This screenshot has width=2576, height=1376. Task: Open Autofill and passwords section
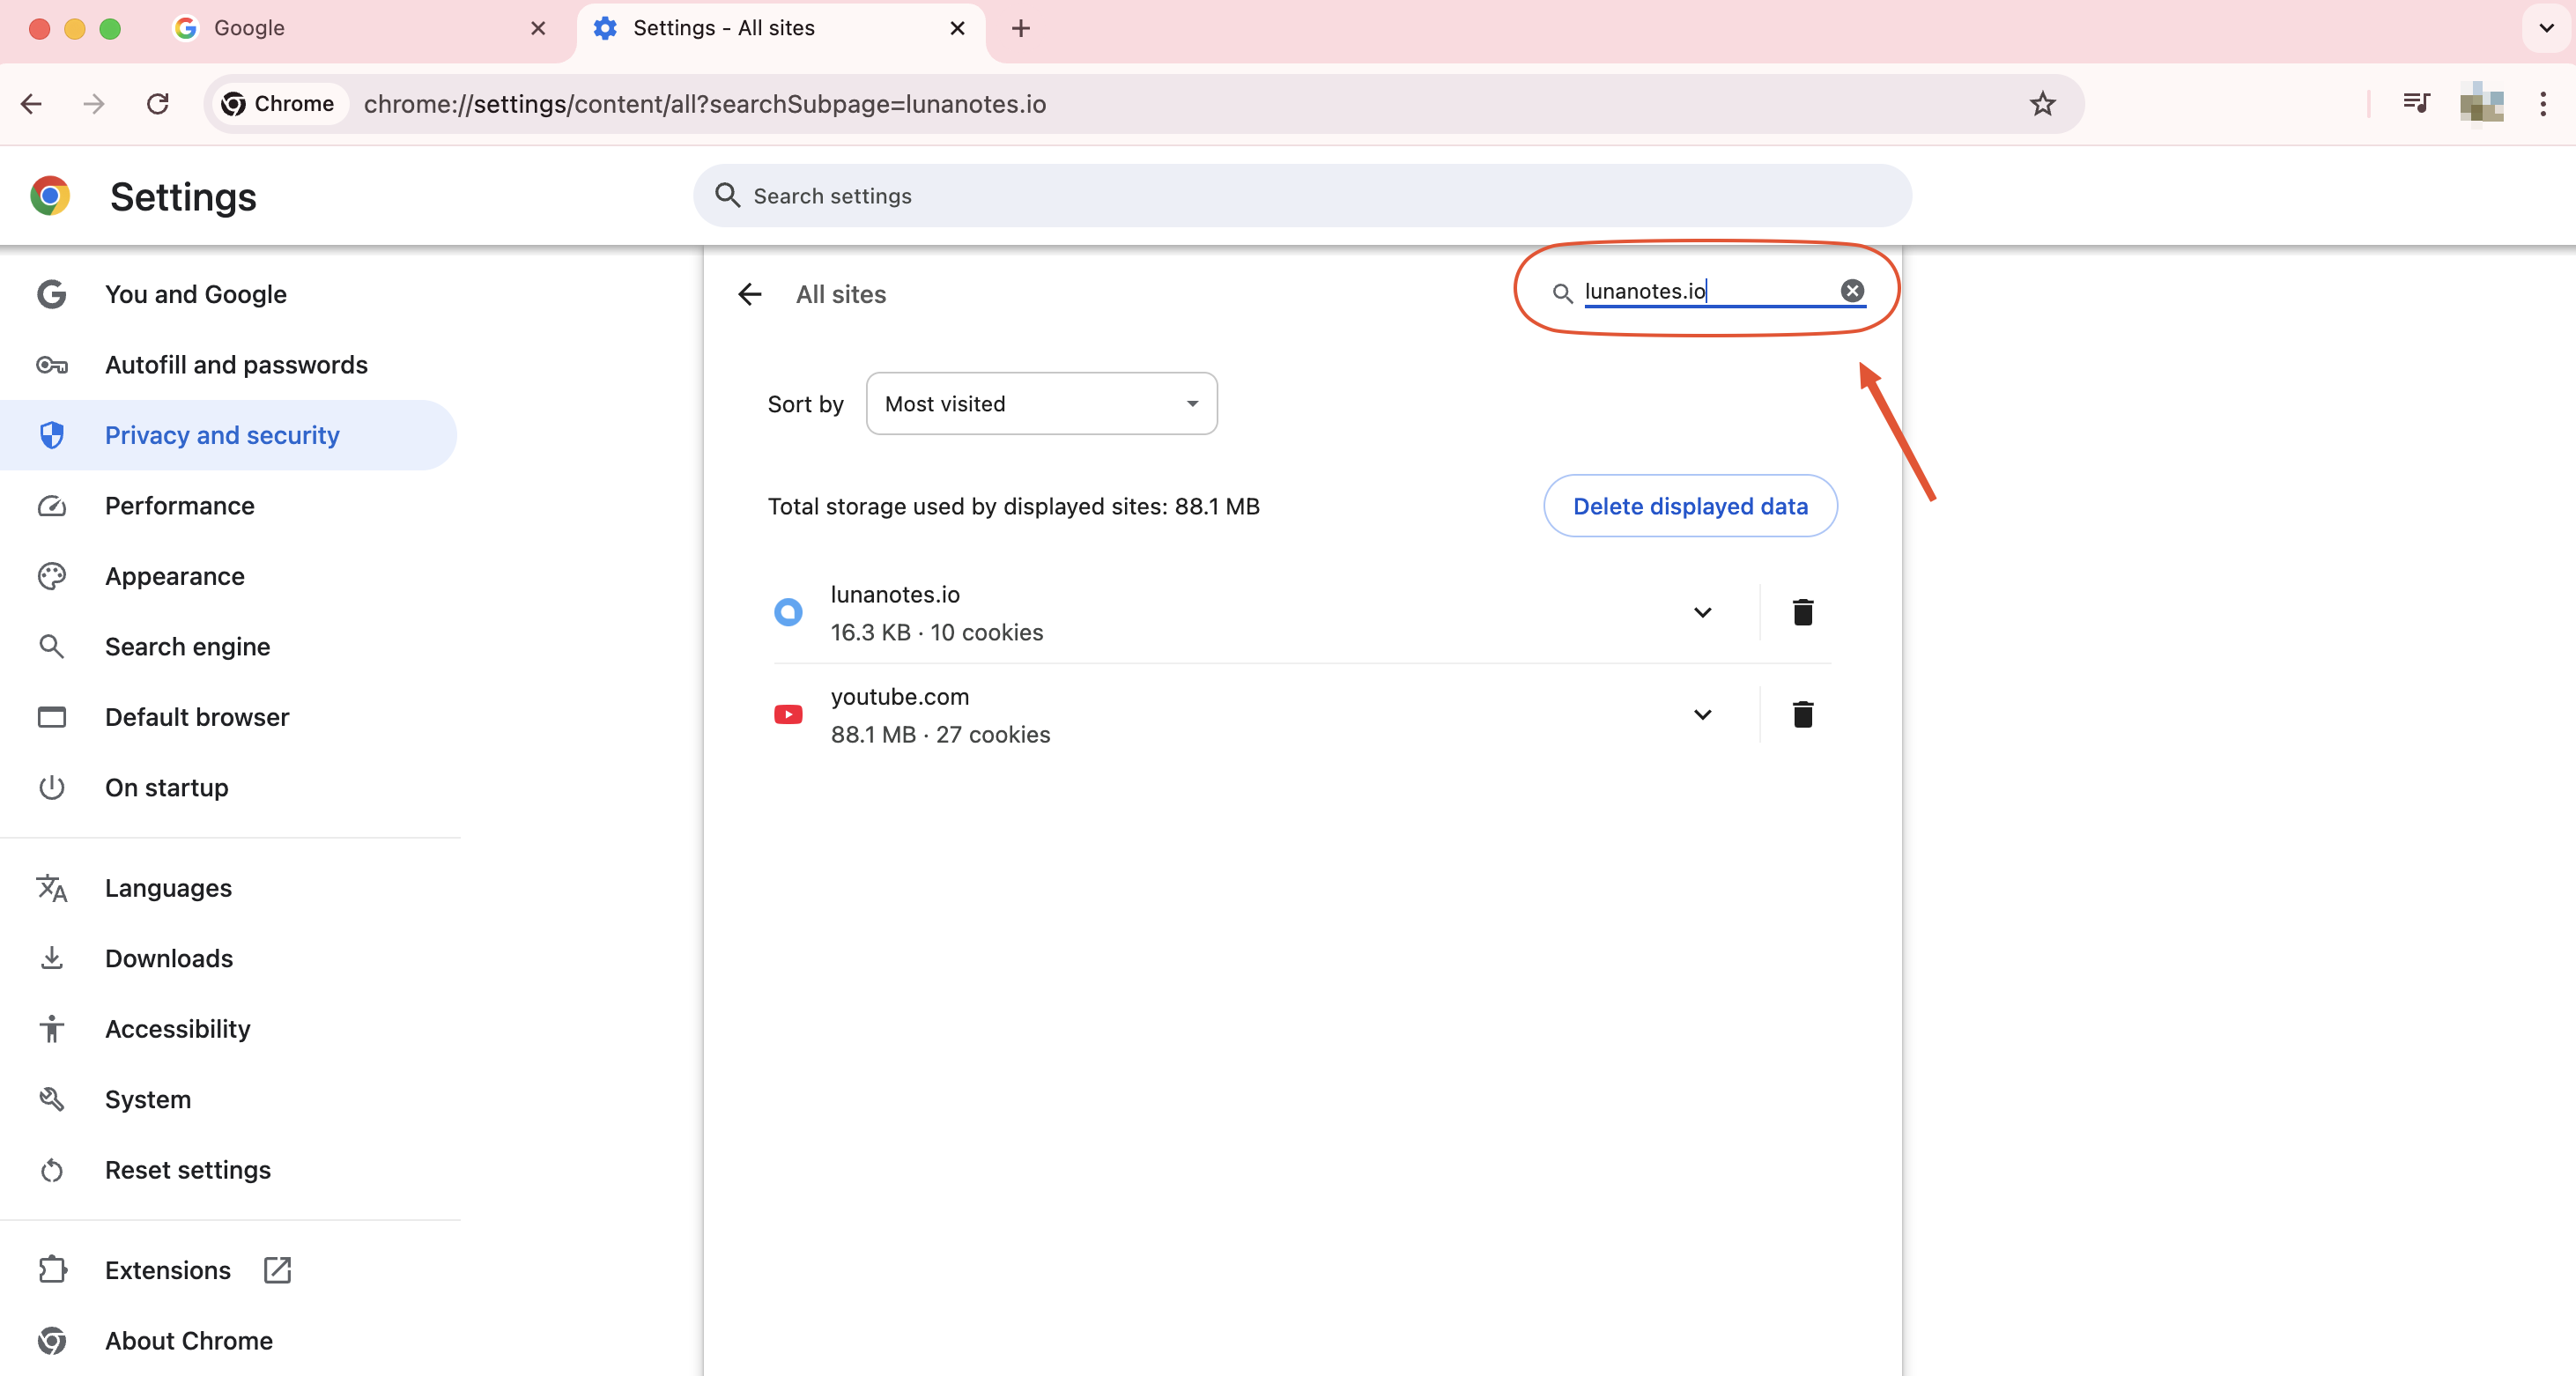[x=236, y=365]
